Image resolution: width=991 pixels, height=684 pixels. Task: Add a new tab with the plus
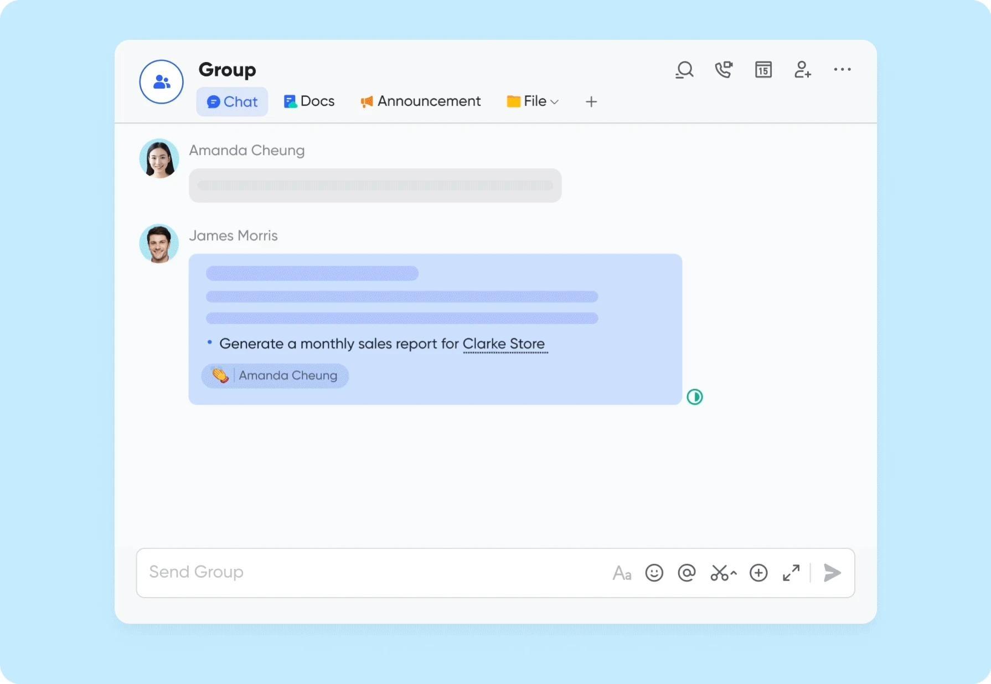tap(591, 102)
